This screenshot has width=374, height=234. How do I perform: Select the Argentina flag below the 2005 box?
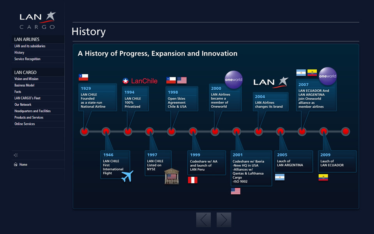(x=280, y=177)
